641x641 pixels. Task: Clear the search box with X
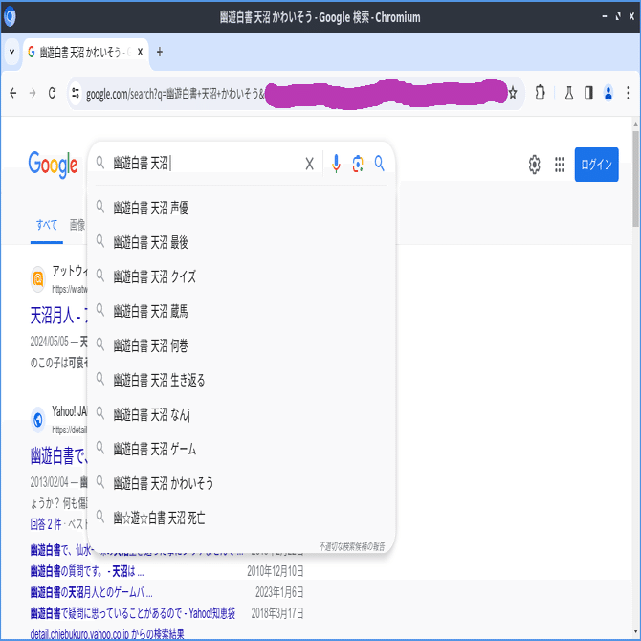point(309,164)
